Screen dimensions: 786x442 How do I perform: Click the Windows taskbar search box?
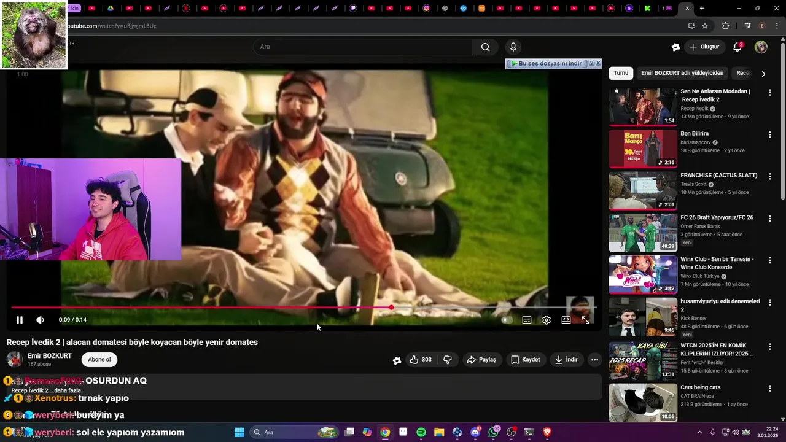[294, 432]
